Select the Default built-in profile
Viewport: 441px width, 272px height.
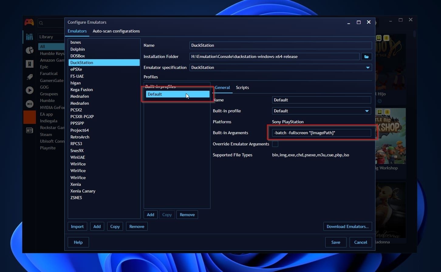pos(178,94)
